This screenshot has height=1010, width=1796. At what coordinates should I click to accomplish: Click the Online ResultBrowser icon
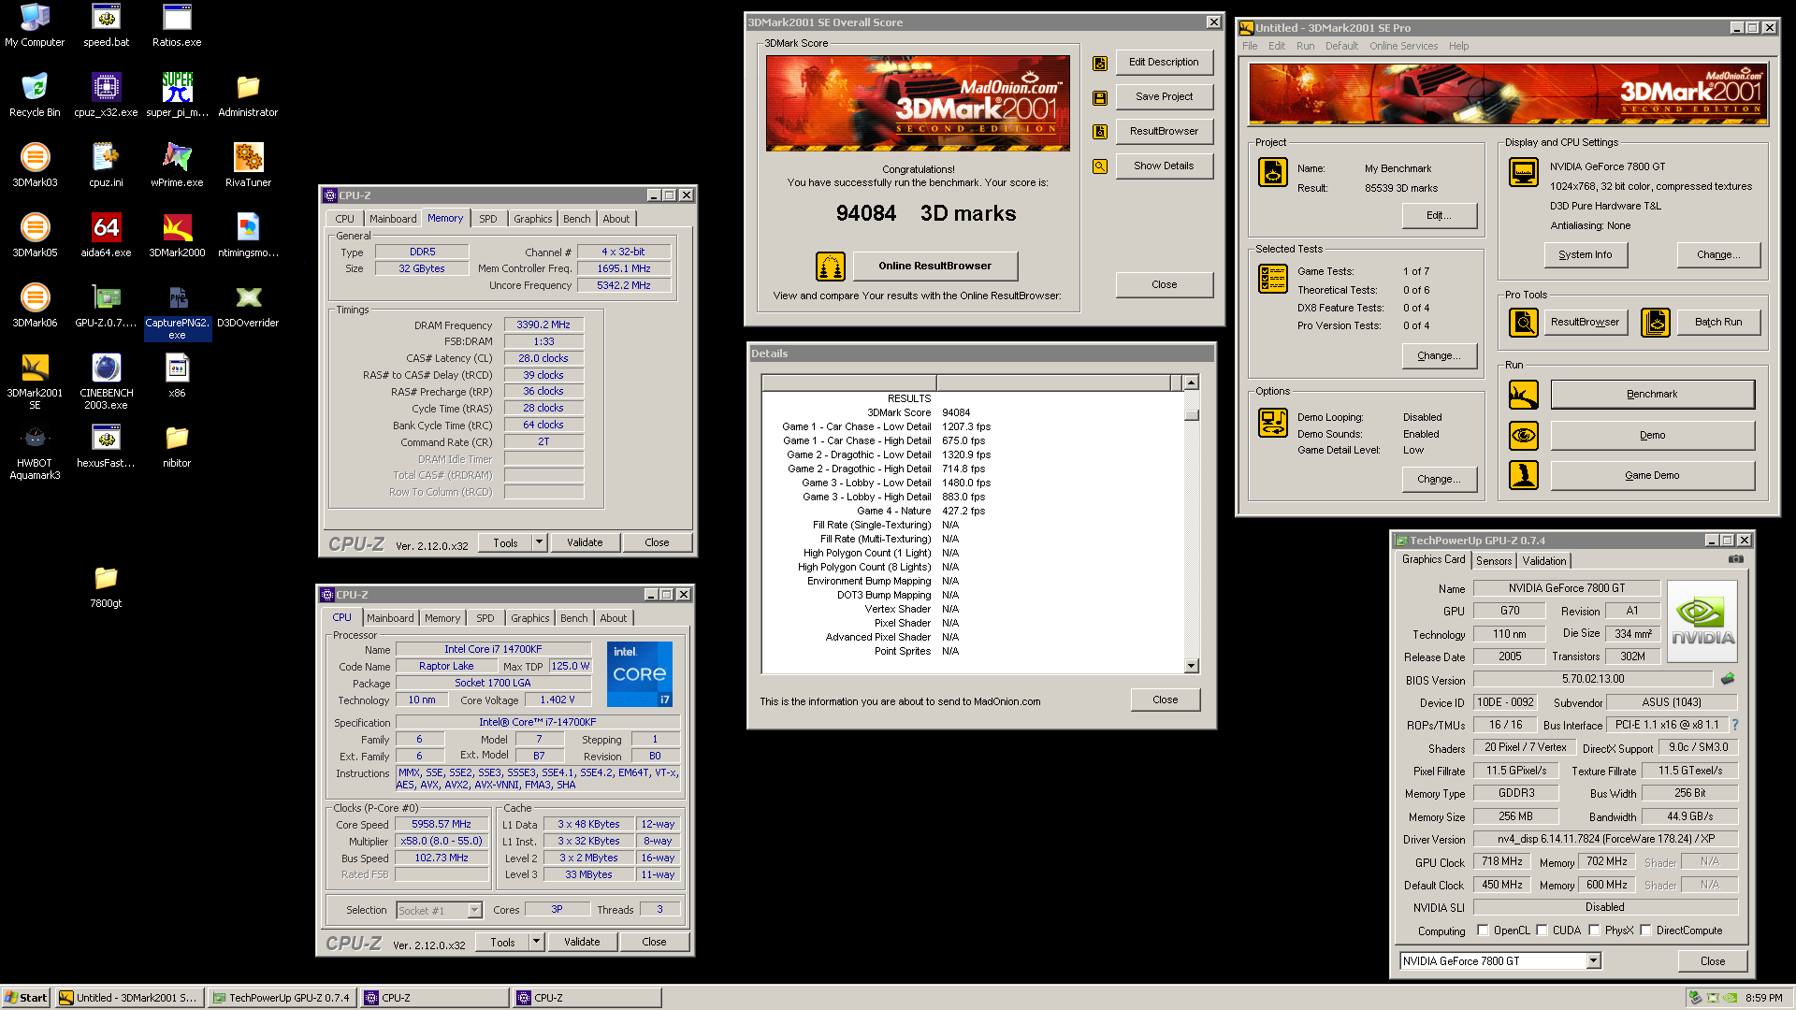coord(831,267)
